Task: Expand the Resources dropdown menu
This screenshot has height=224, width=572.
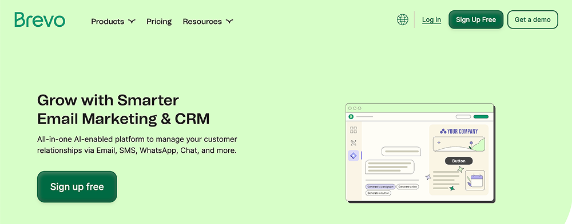Action: click(x=208, y=22)
